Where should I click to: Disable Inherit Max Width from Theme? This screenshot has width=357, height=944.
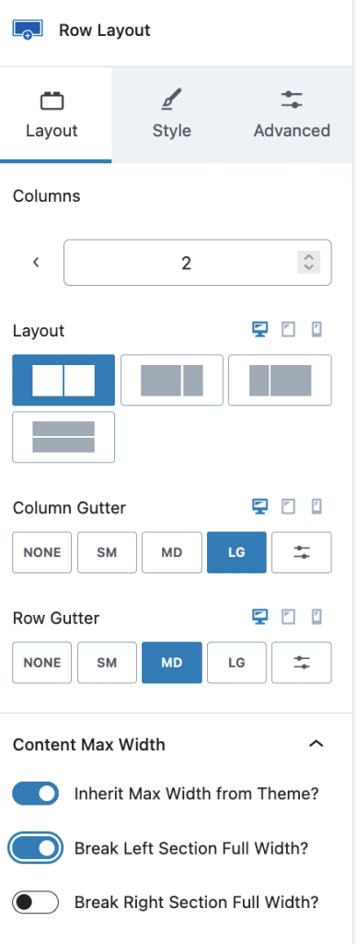[36, 794]
